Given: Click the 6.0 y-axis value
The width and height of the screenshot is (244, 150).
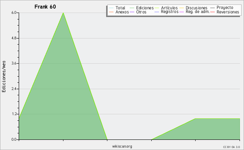Looking at the screenshot, I should (14, 13).
